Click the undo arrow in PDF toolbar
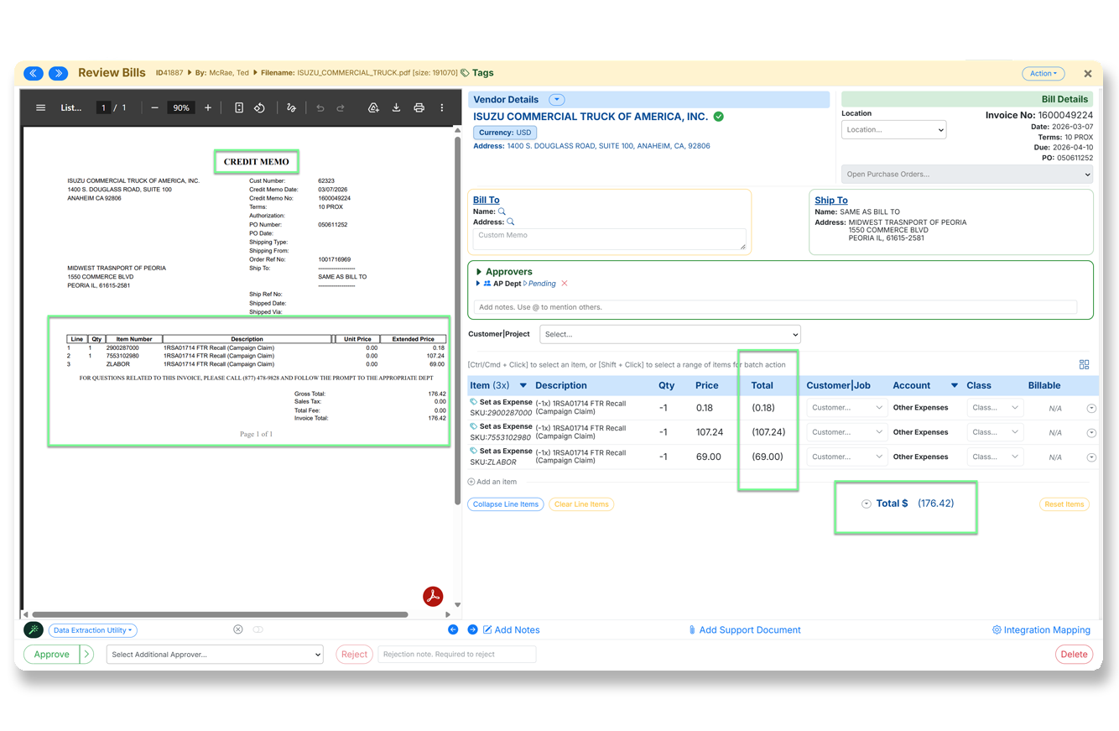The width and height of the screenshot is (1119, 731). point(320,107)
